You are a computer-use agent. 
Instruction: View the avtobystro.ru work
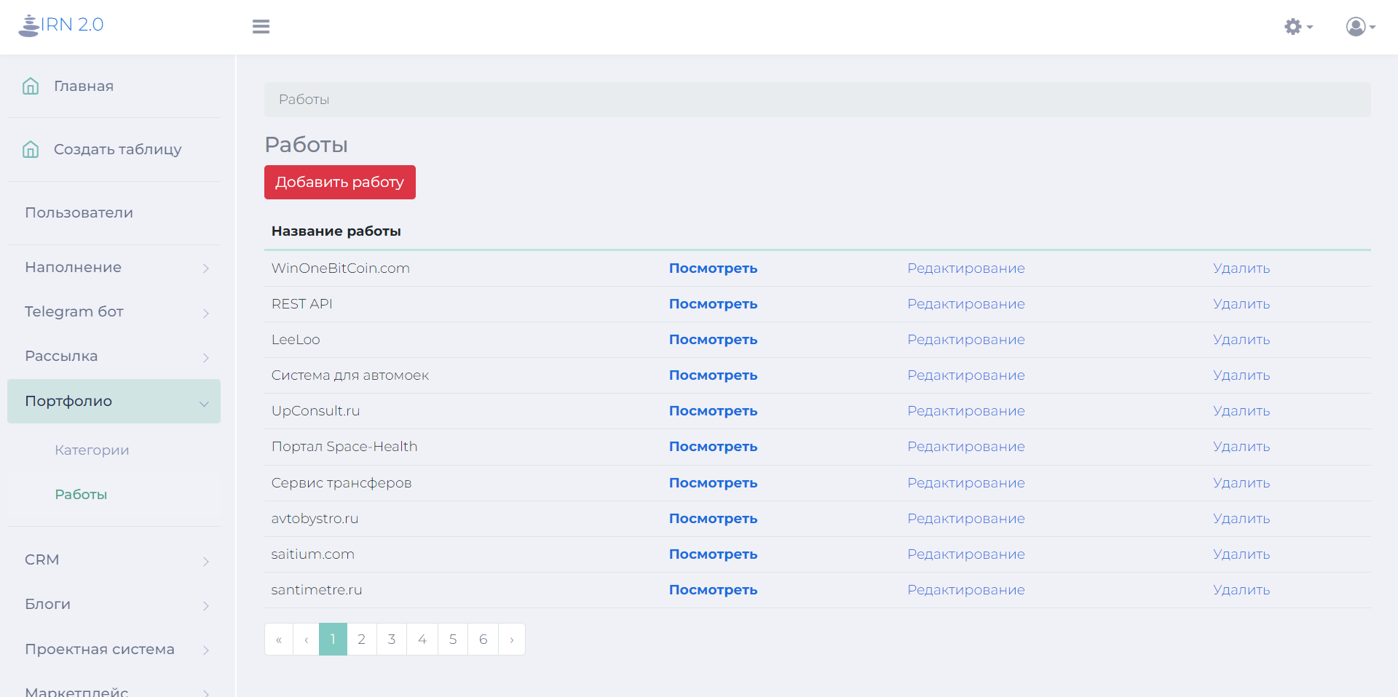click(713, 518)
